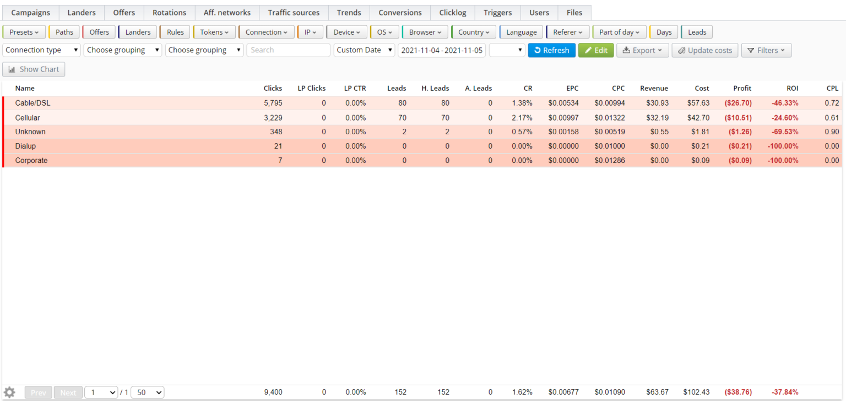This screenshot has width=846, height=404.
Task: Select the Corporate row
Action: point(422,160)
